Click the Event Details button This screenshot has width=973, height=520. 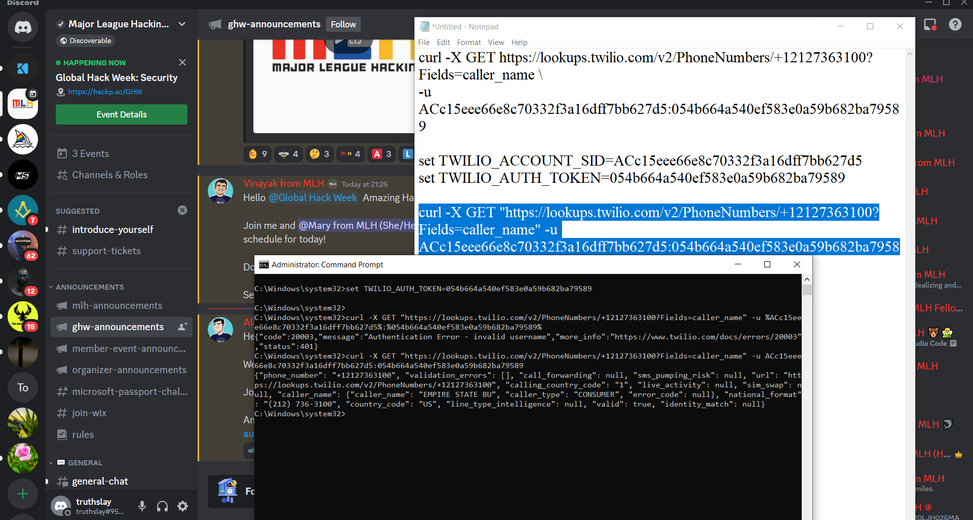(x=122, y=114)
